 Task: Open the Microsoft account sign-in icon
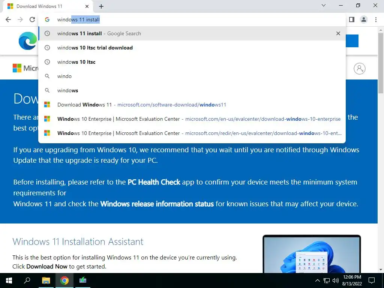pyautogui.click(x=360, y=69)
